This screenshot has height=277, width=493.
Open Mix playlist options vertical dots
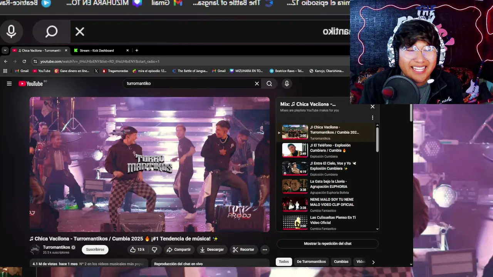coord(372,118)
